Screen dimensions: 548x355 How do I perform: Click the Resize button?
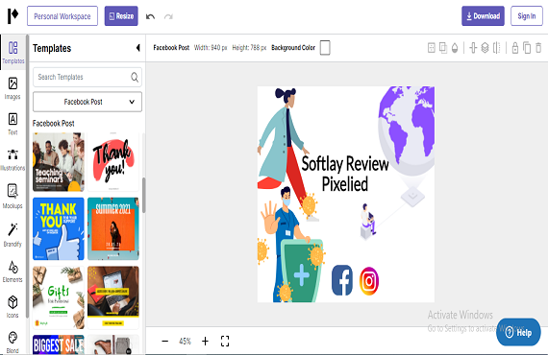[x=121, y=16]
